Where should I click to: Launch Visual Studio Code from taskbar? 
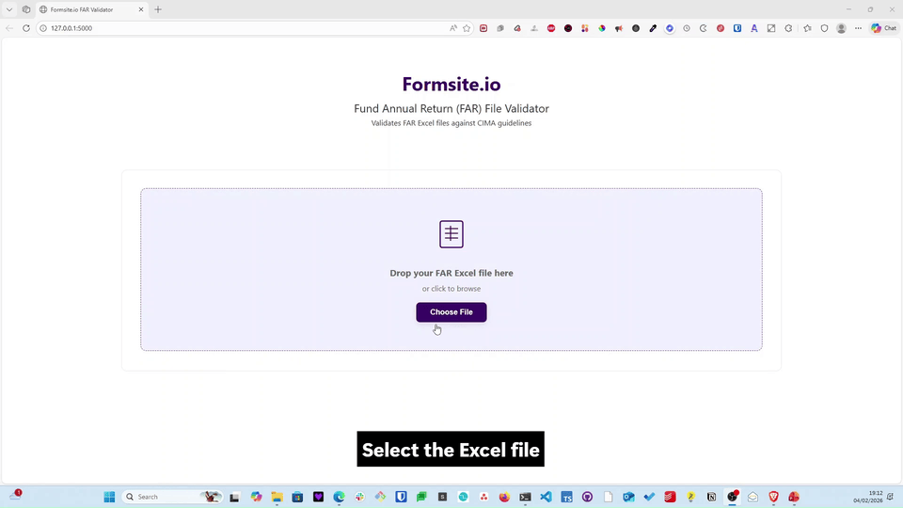point(547,497)
